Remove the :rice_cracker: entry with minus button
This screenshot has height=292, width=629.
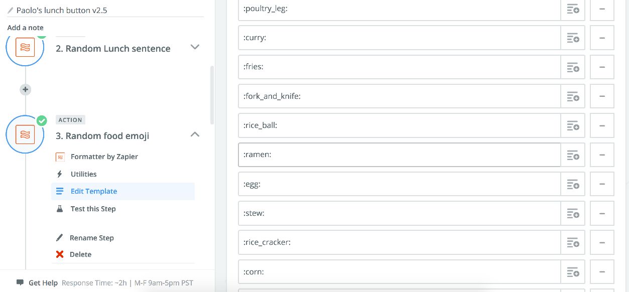(602, 243)
